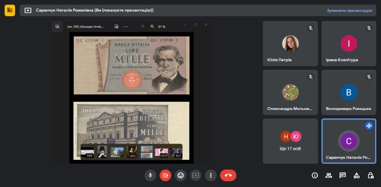Open the more options three-dot menu
Viewport: 381px width, 187px height.
(x=211, y=176)
